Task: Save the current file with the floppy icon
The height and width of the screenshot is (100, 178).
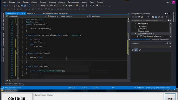Action: (x=22, y=6)
